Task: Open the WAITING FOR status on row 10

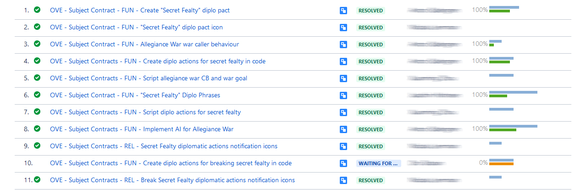Action: click(379, 163)
